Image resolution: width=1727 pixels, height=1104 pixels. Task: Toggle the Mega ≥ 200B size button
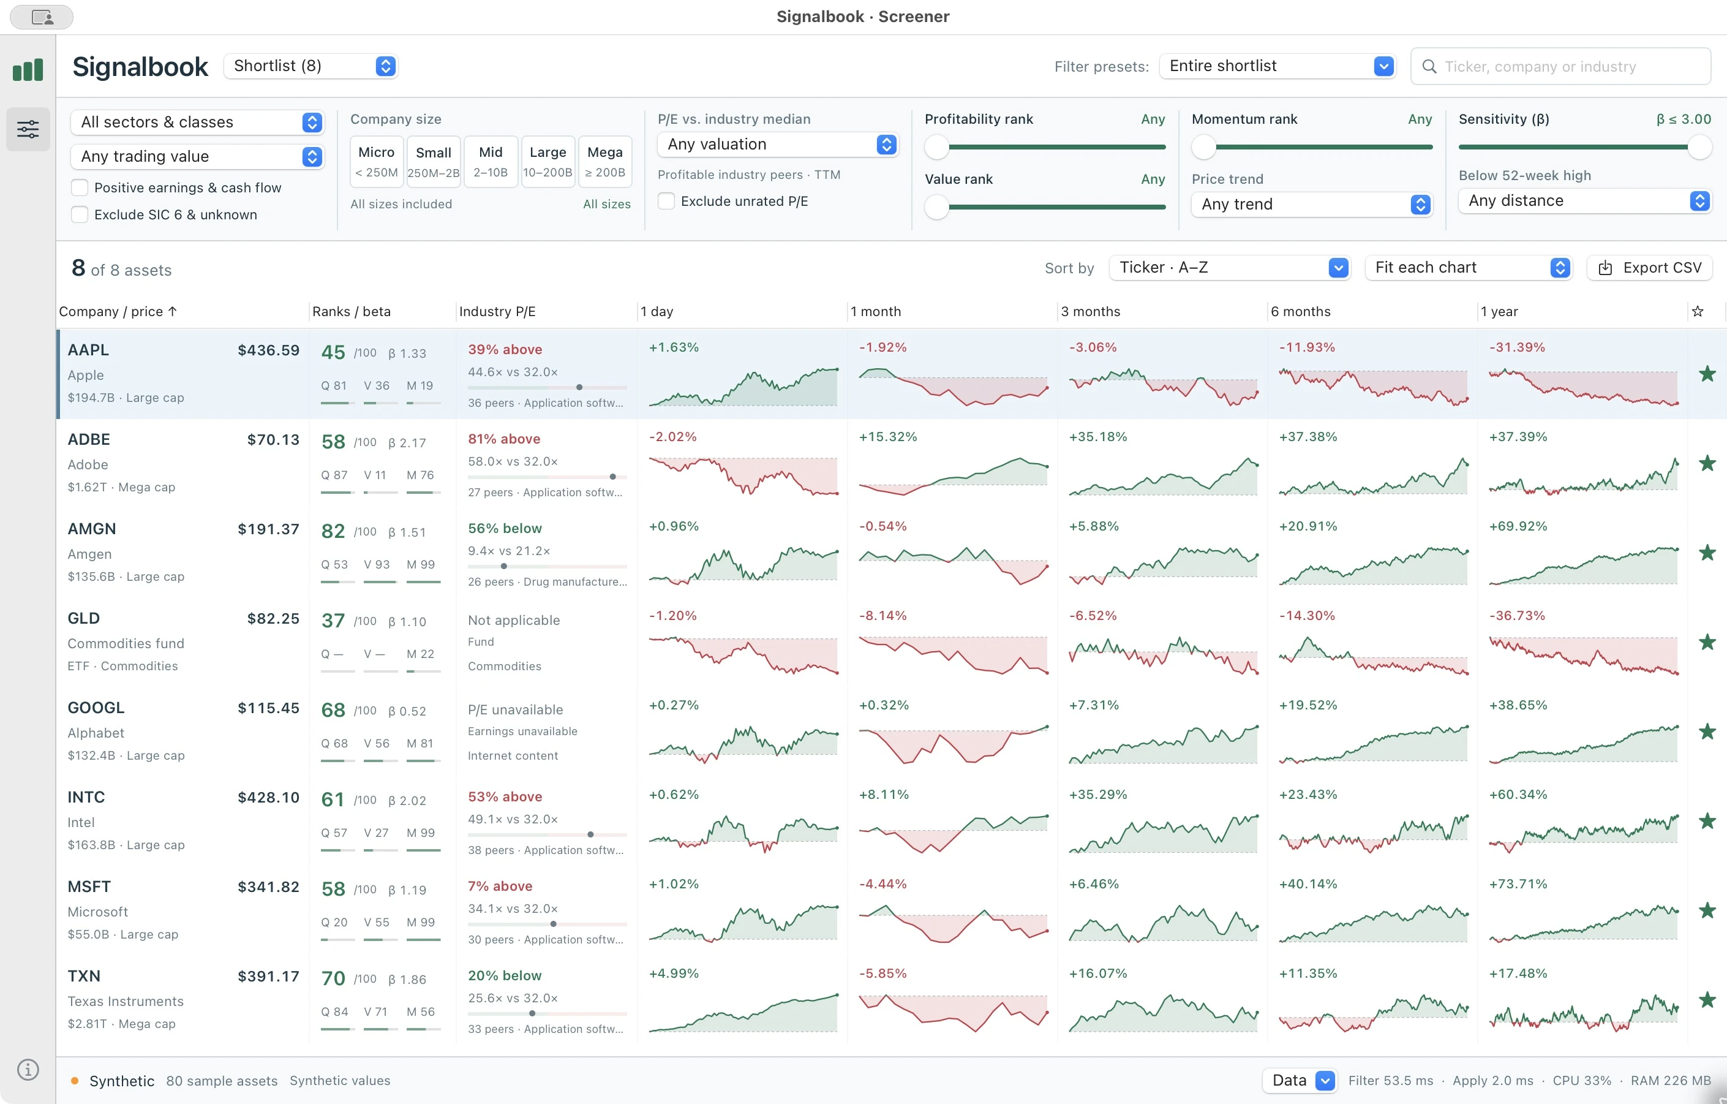click(605, 162)
